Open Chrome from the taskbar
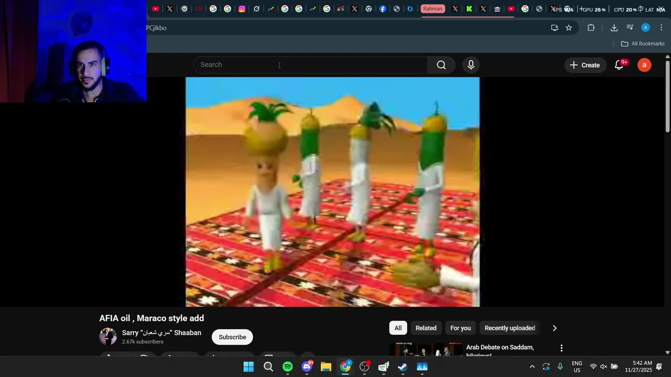Image resolution: width=671 pixels, height=377 pixels. [345, 367]
